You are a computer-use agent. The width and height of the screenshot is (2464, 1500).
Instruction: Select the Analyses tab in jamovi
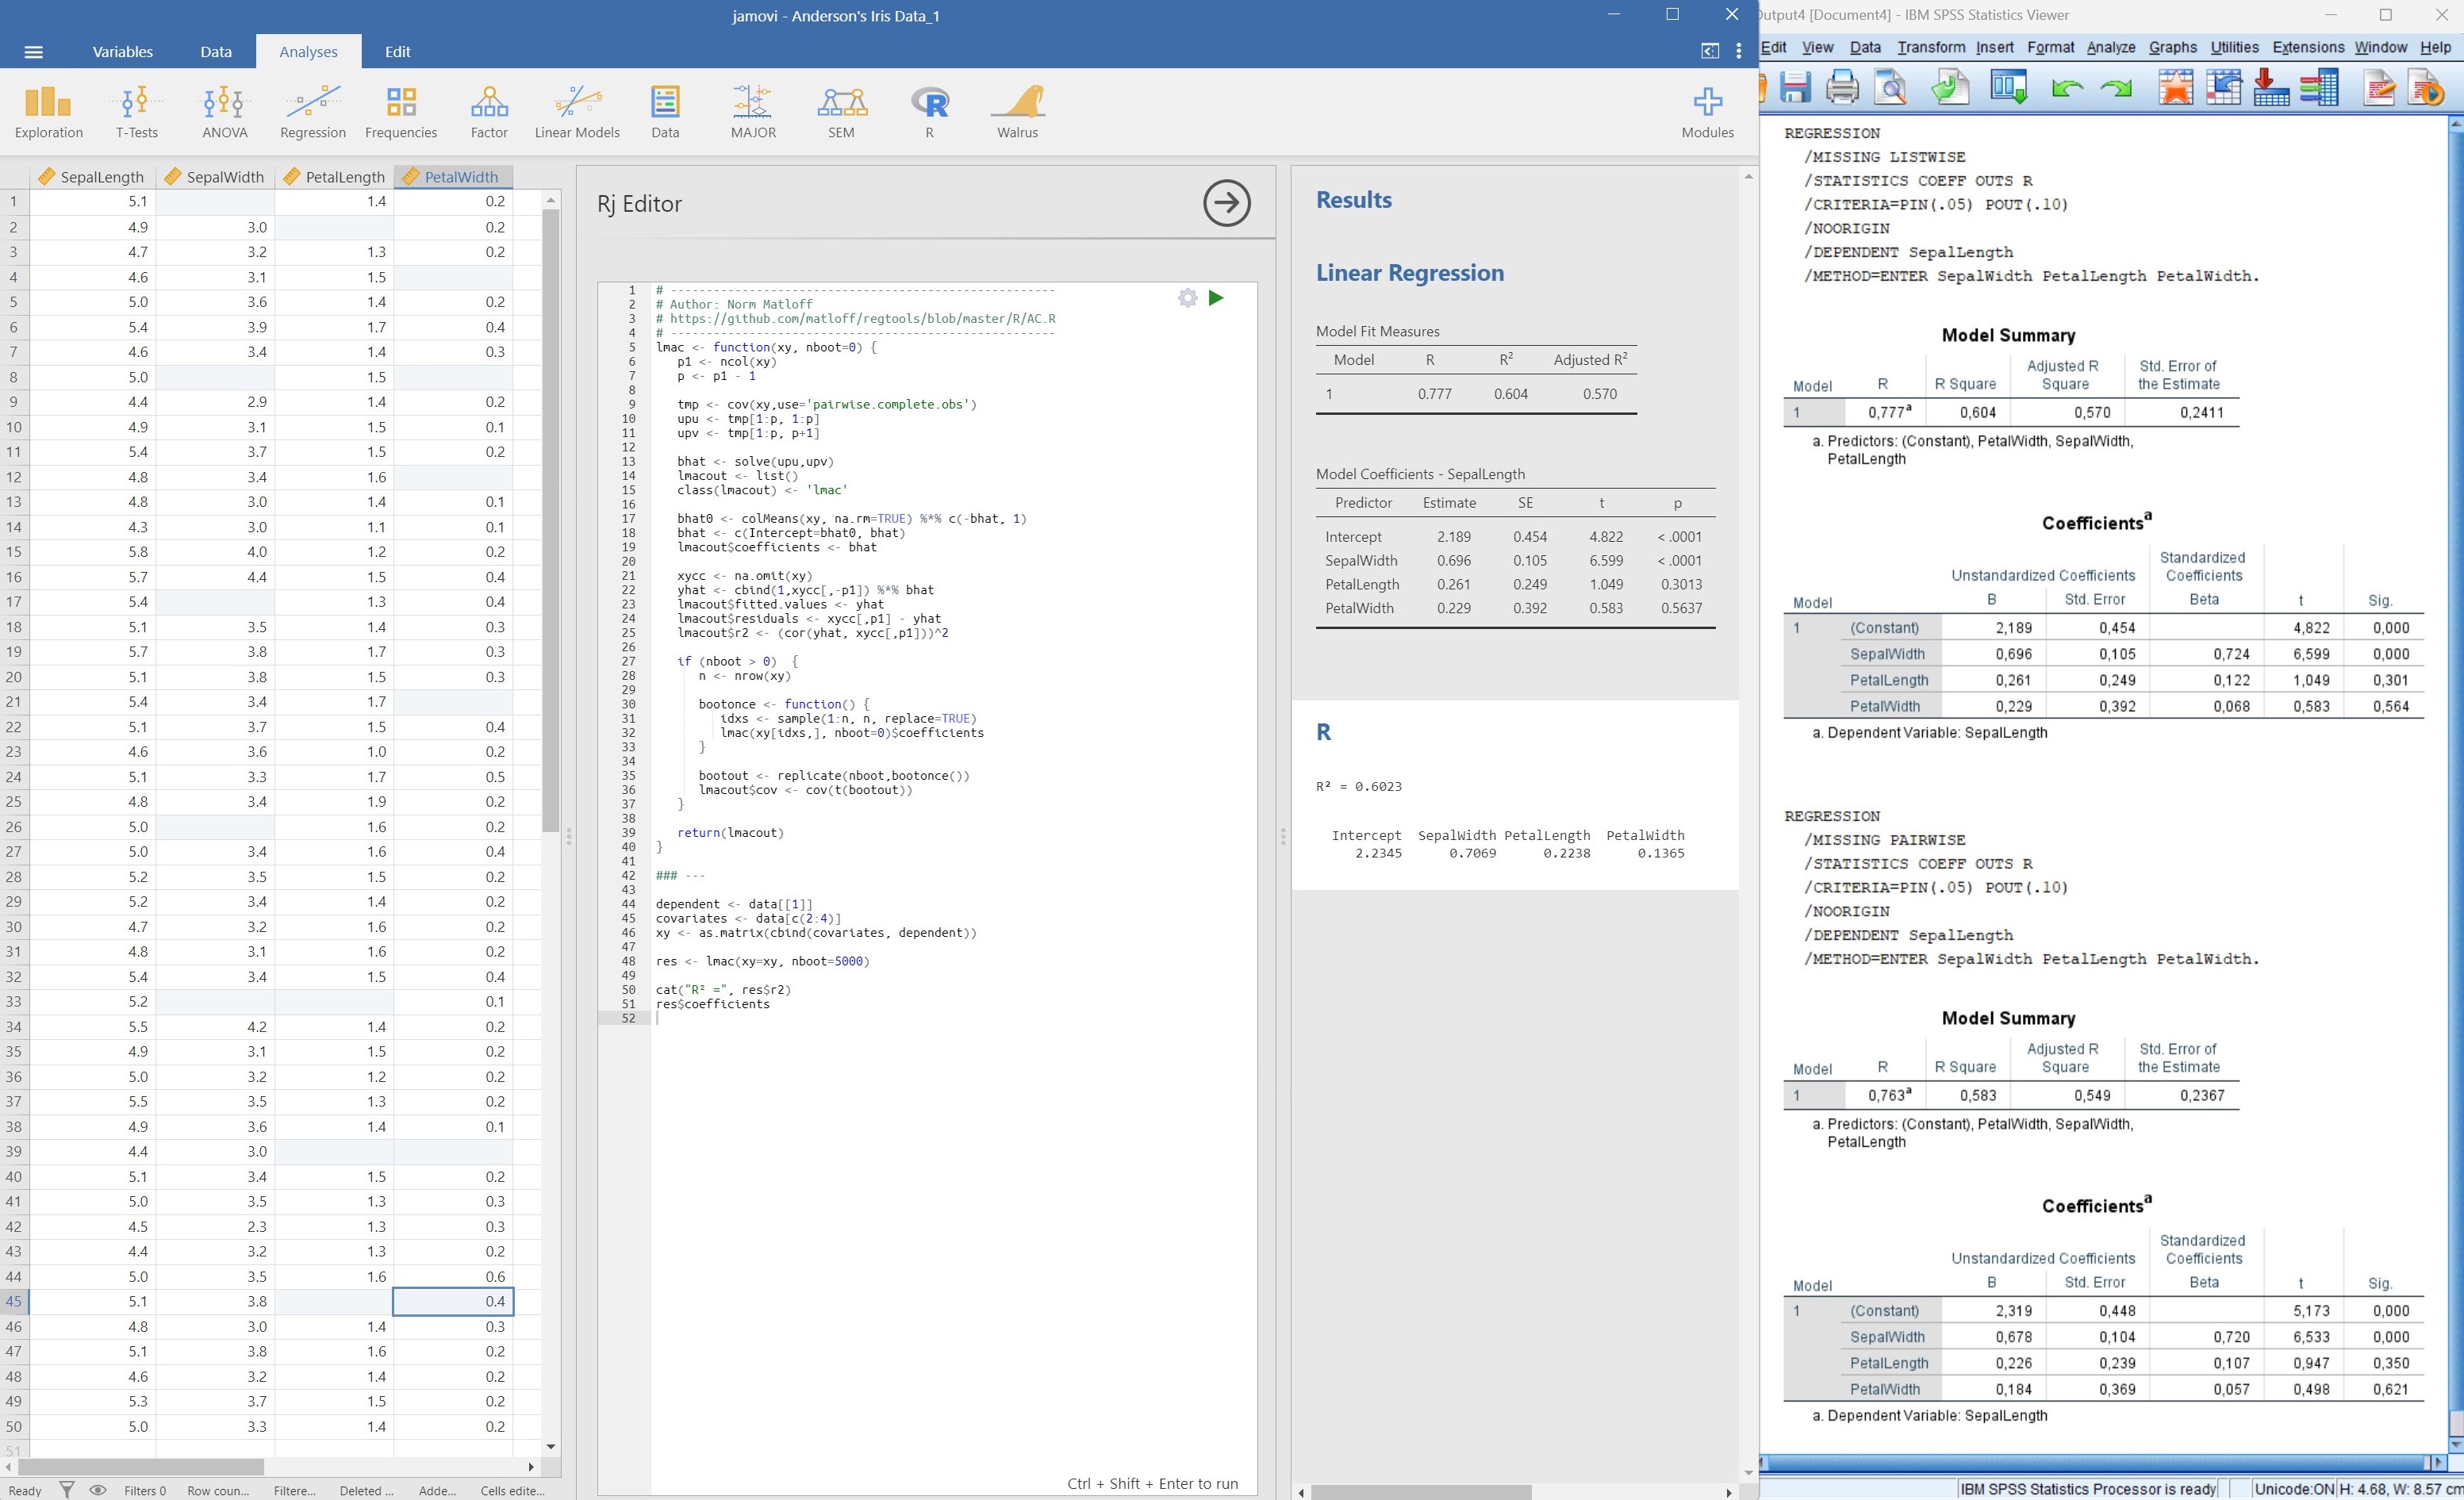(308, 51)
